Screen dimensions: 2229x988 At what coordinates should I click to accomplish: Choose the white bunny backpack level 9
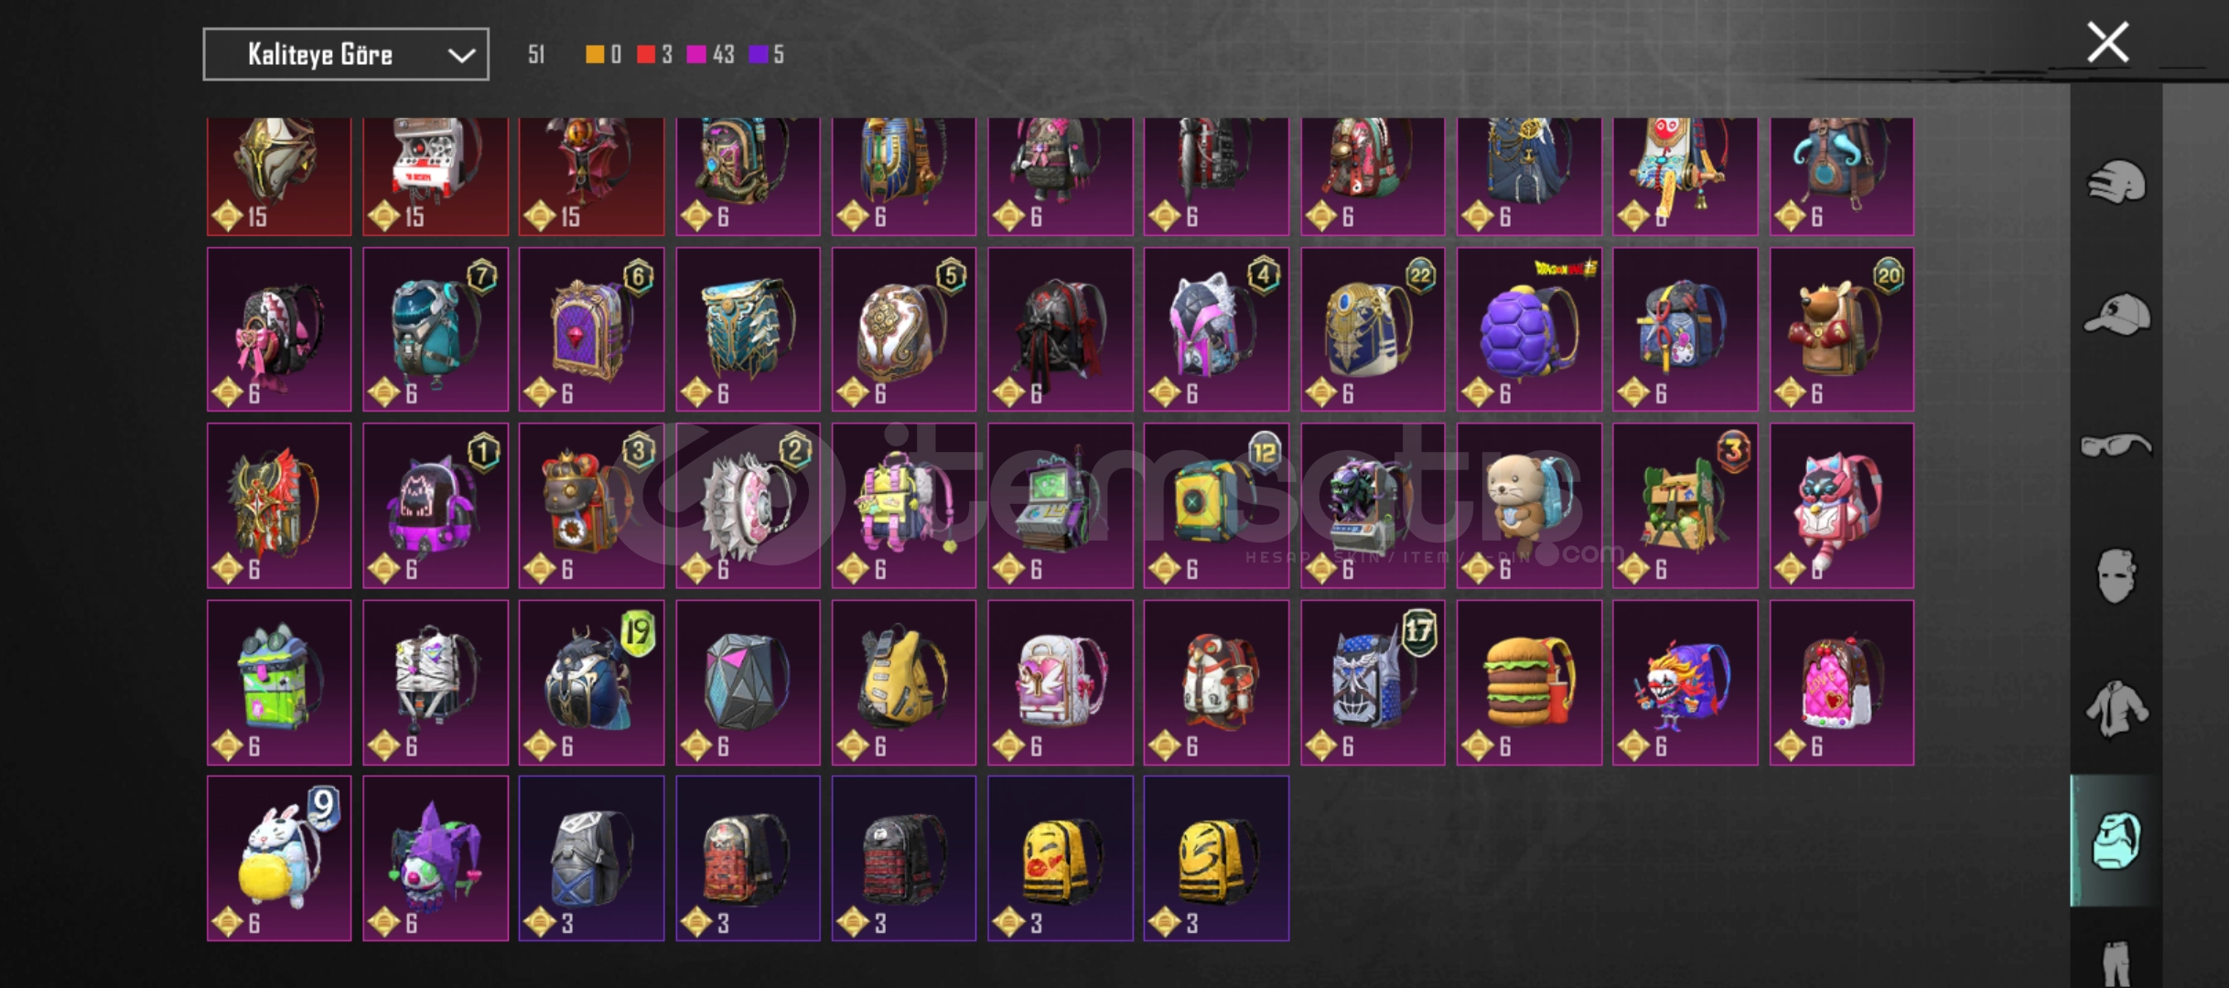pyautogui.click(x=279, y=858)
